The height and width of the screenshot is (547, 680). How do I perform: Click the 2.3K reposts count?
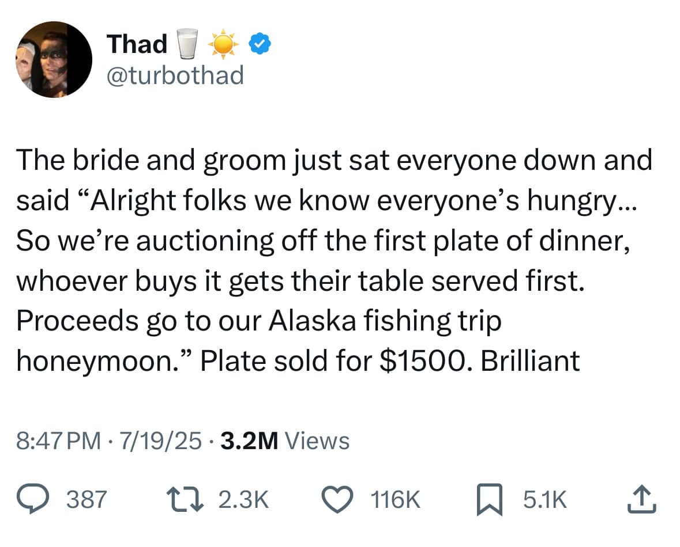pyautogui.click(x=245, y=500)
